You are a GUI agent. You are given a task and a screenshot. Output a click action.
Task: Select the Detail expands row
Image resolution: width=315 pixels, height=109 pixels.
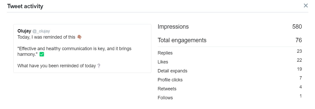coord(230,70)
